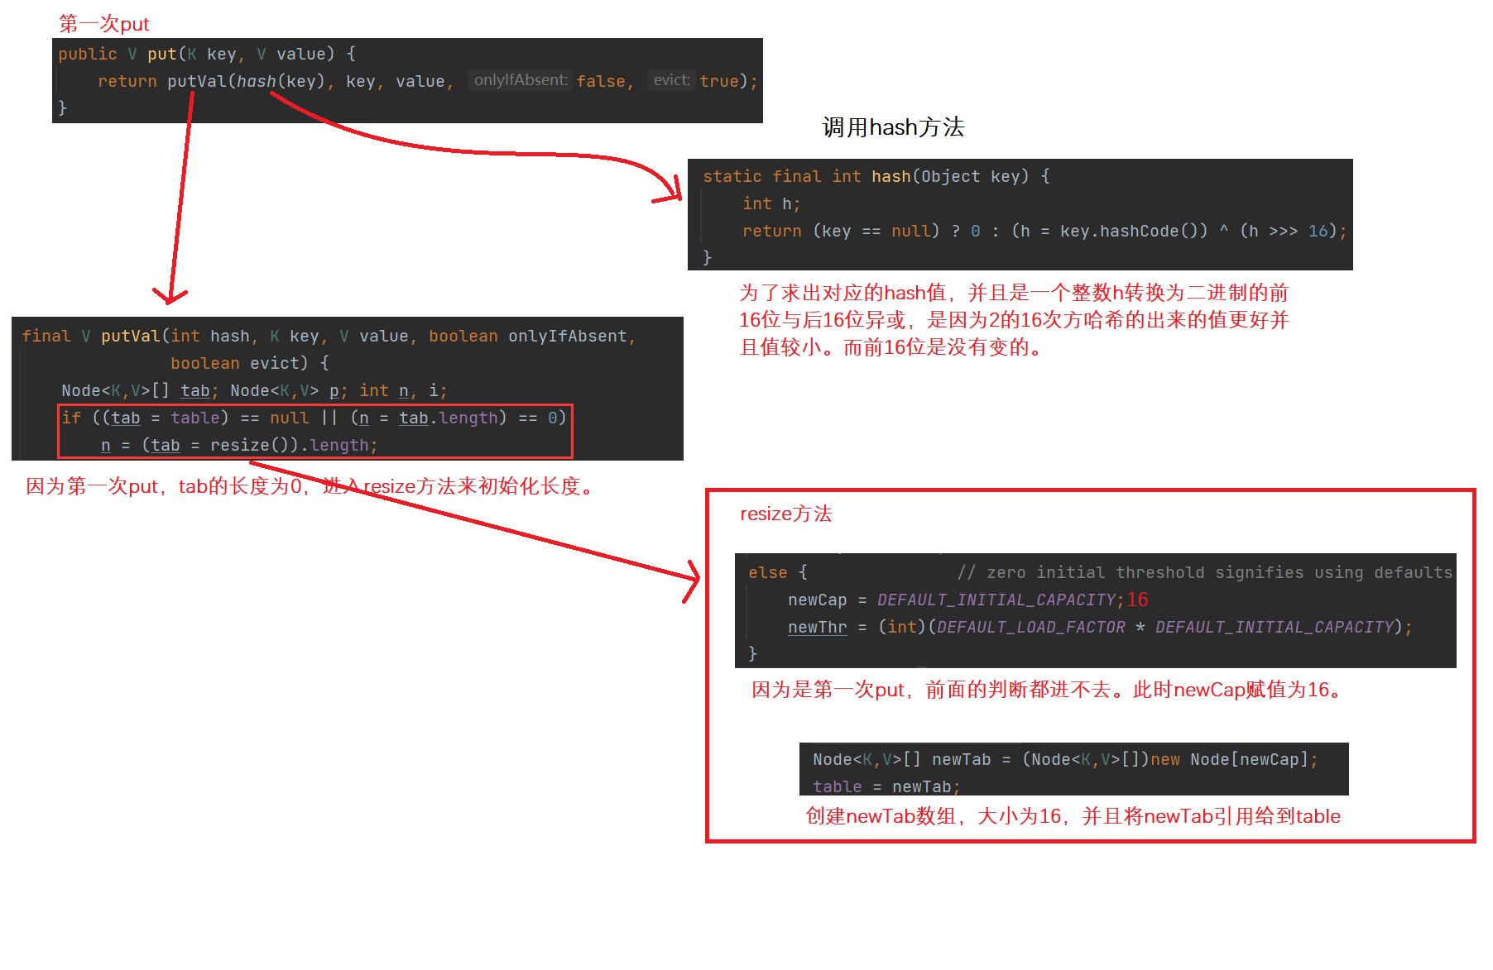Select 'final V putVal(int hash,' signature line
This screenshot has width=1493, height=970.
pyautogui.click(x=329, y=336)
